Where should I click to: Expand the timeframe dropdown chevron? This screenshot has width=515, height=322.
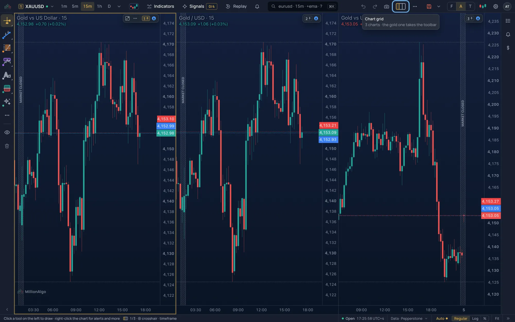coord(119,6)
